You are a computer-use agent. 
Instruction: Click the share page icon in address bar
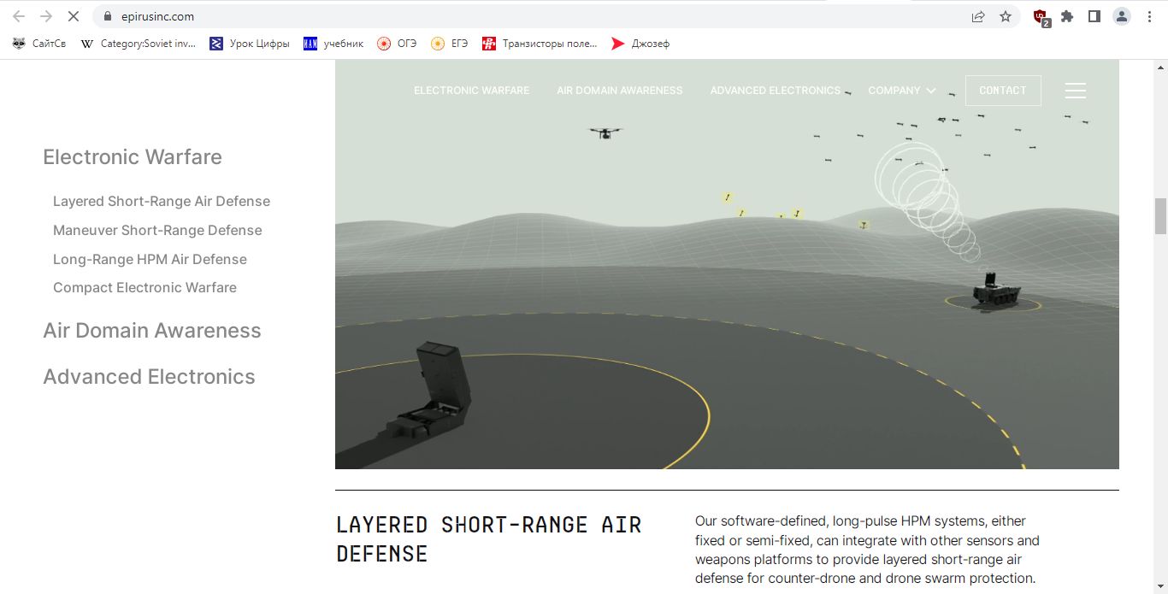pyautogui.click(x=978, y=16)
